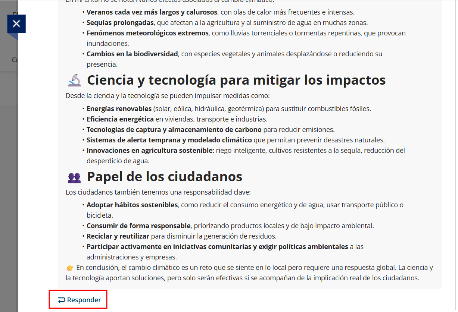Click 'Innovaciones en agricultura sostenible' bullet
The image size is (458, 312).
tap(149, 151)
